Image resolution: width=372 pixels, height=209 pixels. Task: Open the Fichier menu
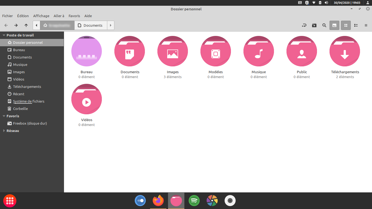tap(8, 16)
